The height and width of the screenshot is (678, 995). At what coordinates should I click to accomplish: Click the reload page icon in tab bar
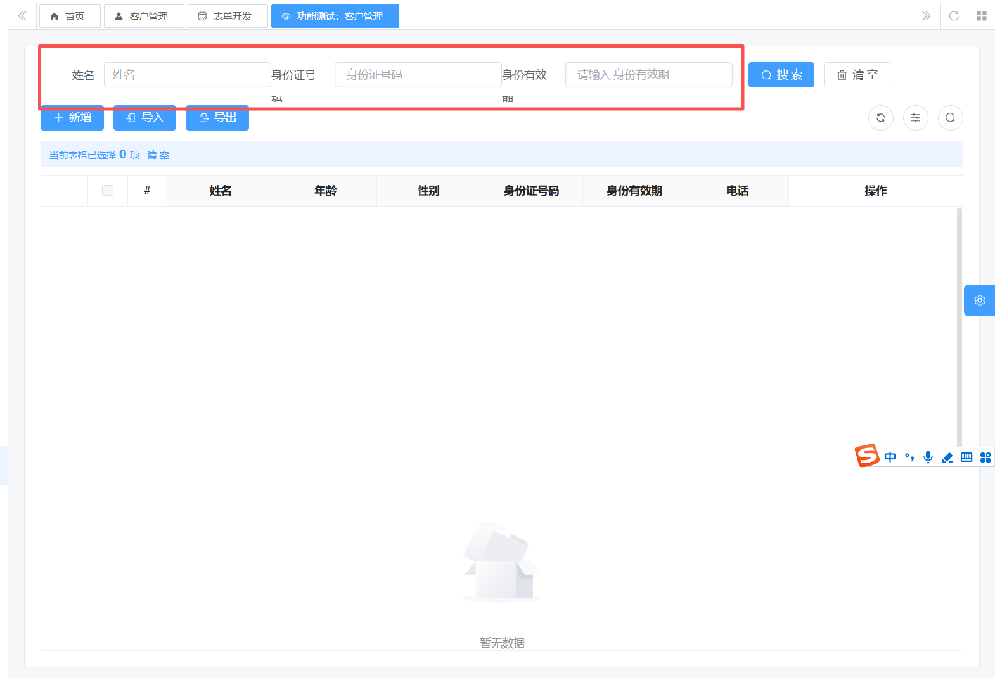(x=953, y=16)
